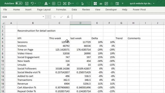This screenshot has height=93, width=165.
Task: Click the Clear Filter funnel icon
Action: (88, 4)
